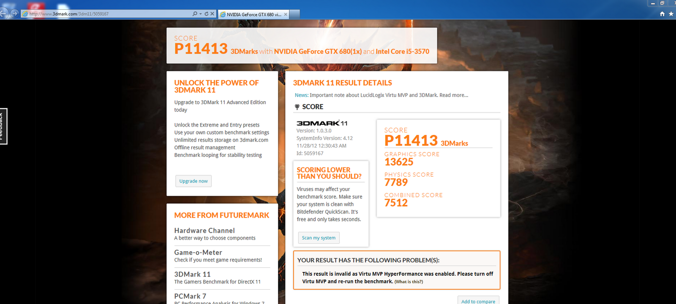Open the Feedback side tab
Screen dimensions: 676x304
pyautogui.click(x=3, y=126)
